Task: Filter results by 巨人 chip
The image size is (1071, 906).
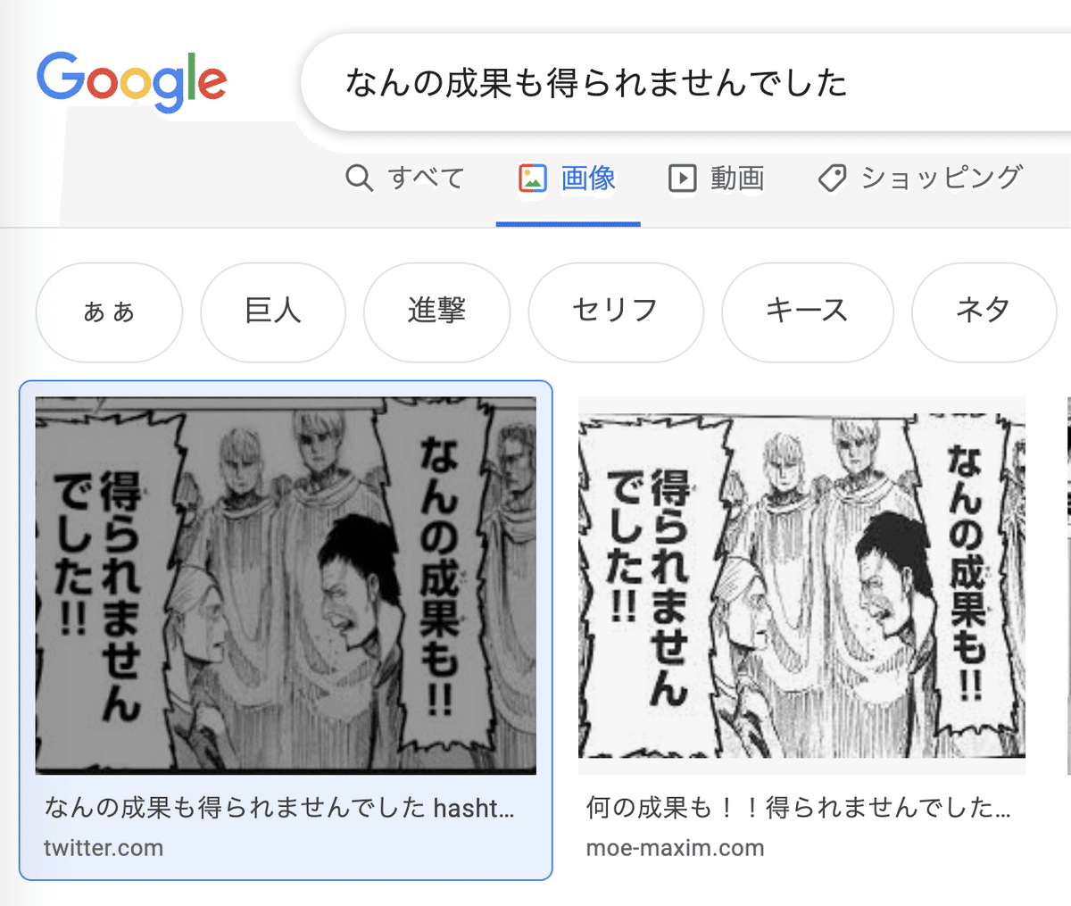Action: pos(273,312)
